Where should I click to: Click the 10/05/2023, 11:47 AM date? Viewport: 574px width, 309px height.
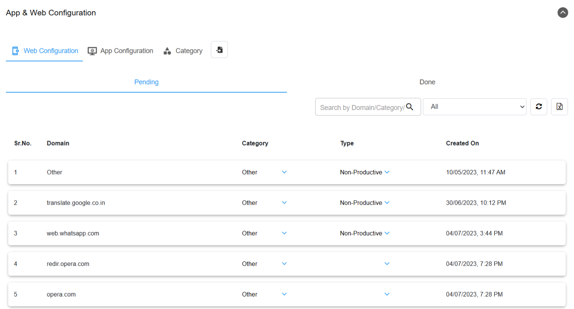475,172
